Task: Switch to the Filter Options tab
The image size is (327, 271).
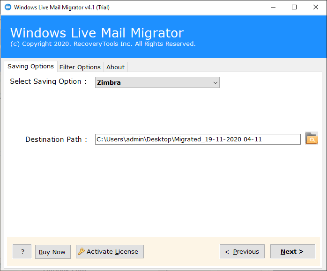Action: pos(80,67)
